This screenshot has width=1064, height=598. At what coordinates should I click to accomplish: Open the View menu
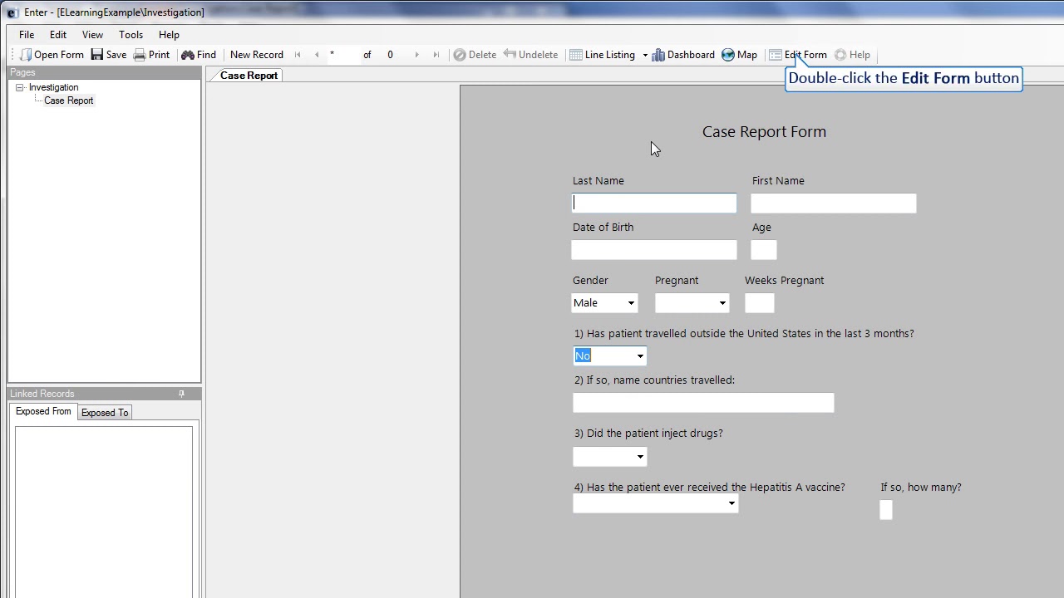(x=92, y=35)
